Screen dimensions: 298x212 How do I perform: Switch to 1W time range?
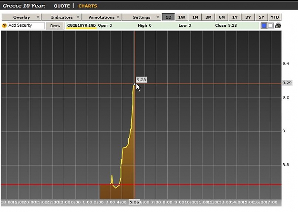[182, 17]
